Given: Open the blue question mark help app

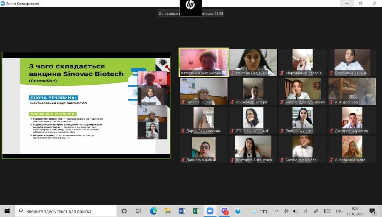Looking at the screenshot, I should click(x=238, y=211).
